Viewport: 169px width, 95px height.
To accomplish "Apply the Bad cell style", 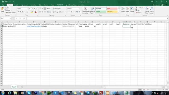I will click(112, 9).
